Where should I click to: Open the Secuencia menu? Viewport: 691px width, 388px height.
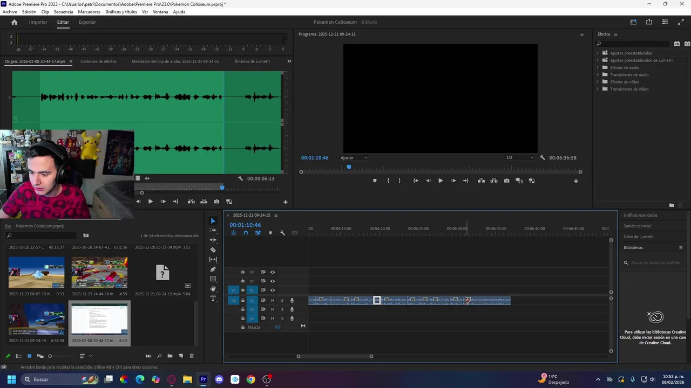pyautogui.click(x=63, y=12)
